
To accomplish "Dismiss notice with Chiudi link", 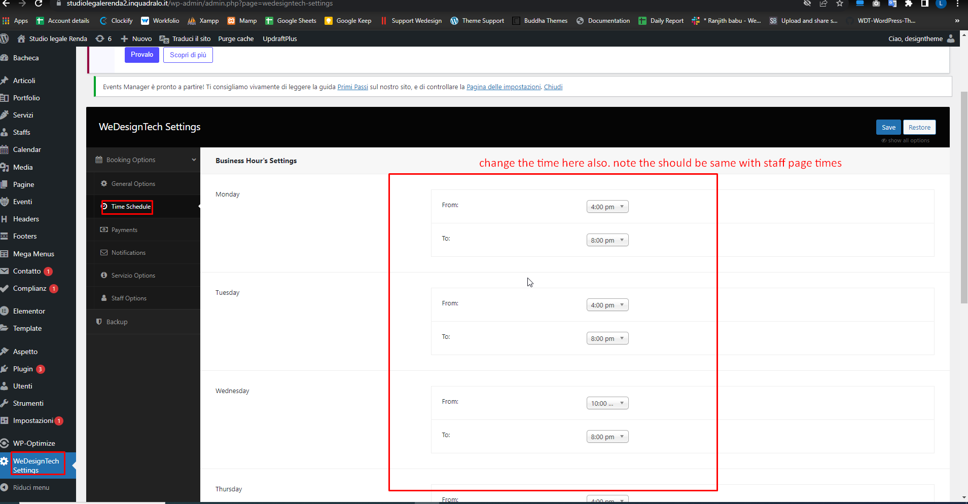I will (x=553, y=87).
